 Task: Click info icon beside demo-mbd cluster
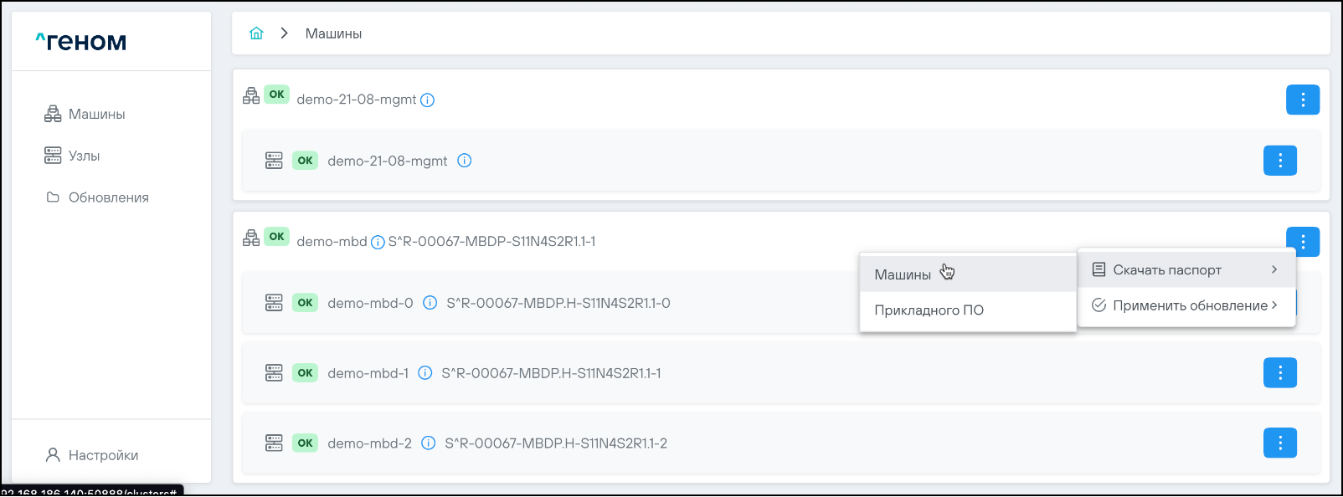378,243
